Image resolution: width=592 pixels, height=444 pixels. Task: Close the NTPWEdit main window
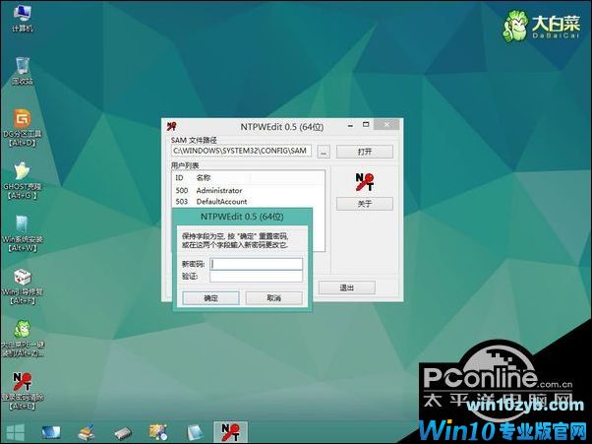(386, 124)
